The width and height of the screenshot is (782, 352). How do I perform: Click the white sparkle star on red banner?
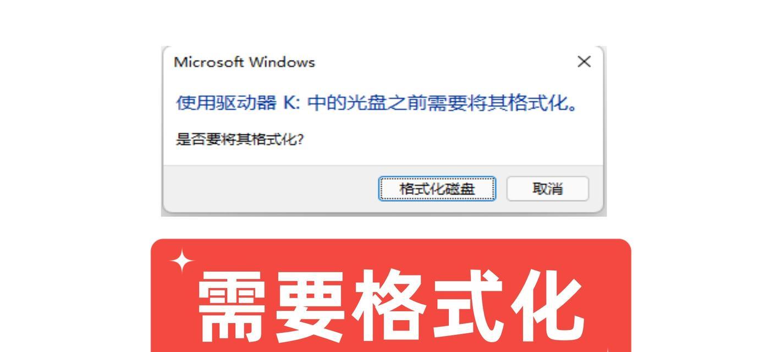pos(183,261)
